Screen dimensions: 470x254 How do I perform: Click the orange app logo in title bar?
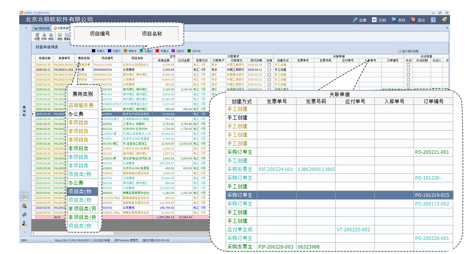(x=22, y=13)
